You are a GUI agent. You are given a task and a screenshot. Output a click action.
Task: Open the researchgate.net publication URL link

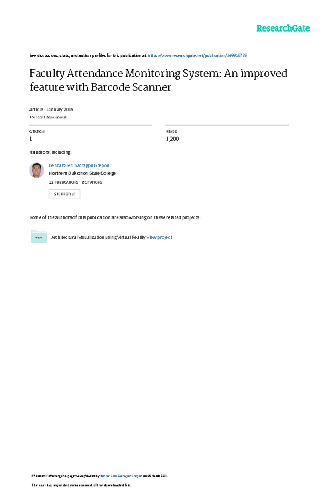197,56
